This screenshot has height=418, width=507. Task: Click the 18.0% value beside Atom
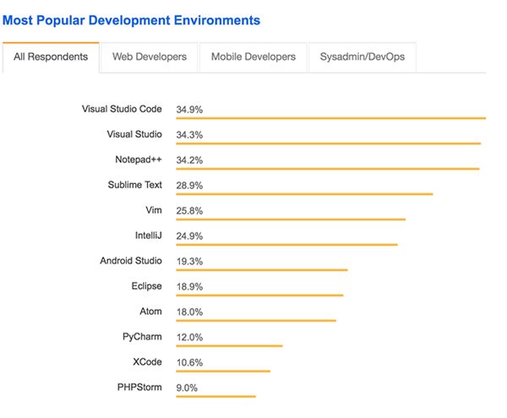pyautogui.click(x=189, y=312)
